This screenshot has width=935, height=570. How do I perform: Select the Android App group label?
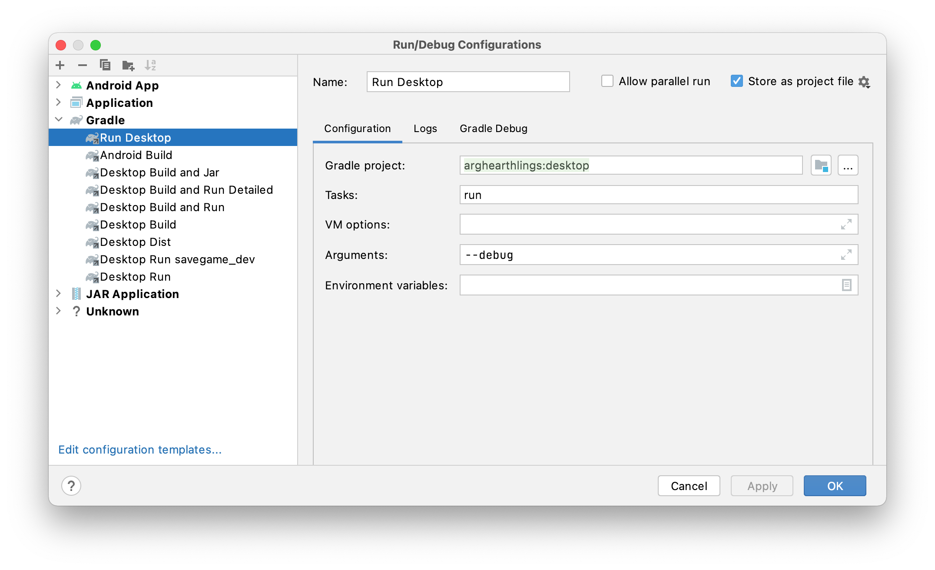tap(123, 85)
